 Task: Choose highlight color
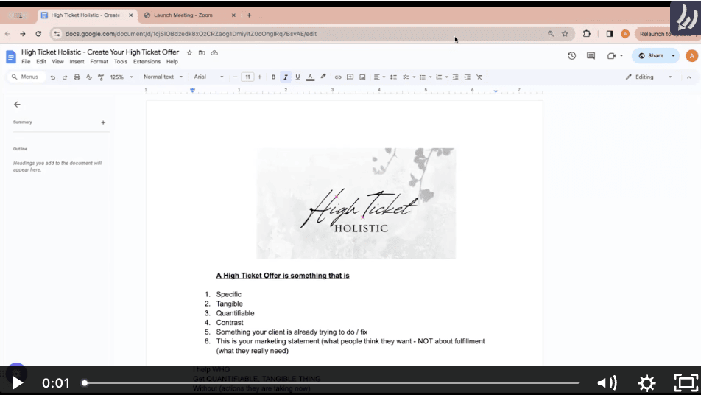[323, 77]
